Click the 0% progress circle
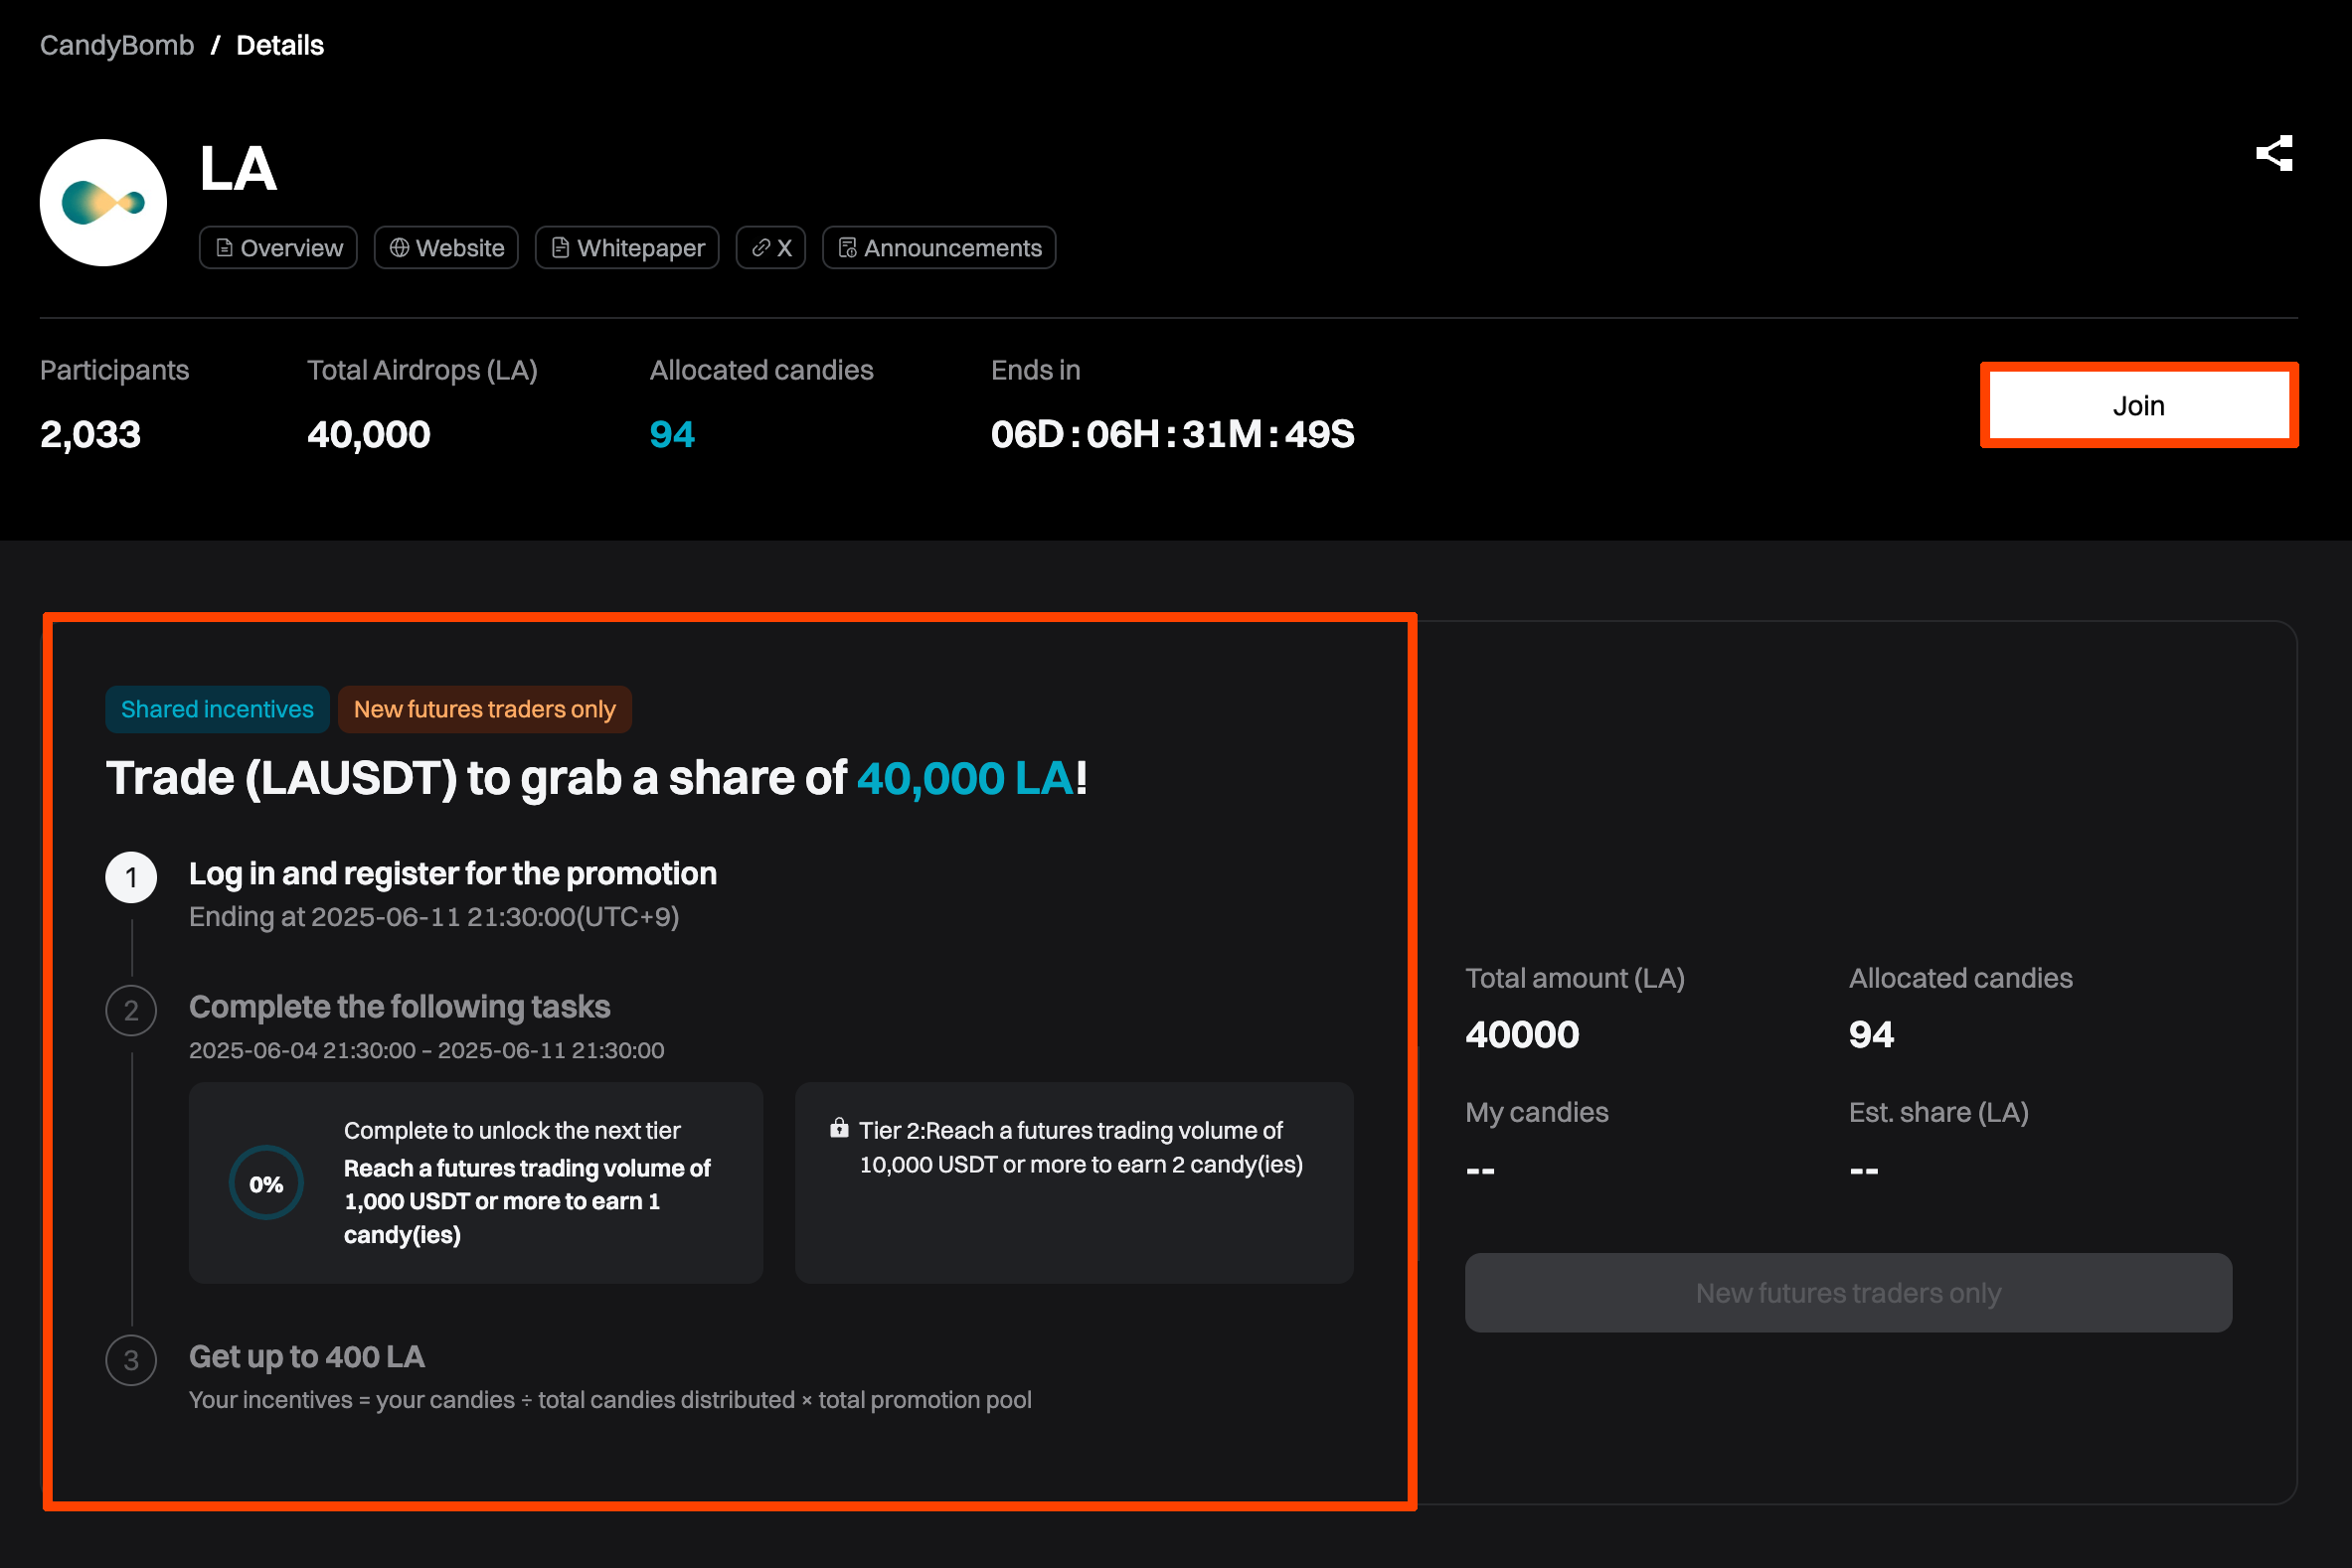This screenshot has width=2352, height=1568. pyautogui.click(x=266, y=1183)
